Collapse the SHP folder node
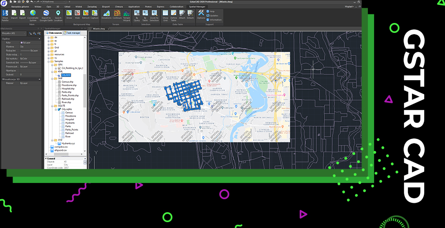 coord(52,78)
